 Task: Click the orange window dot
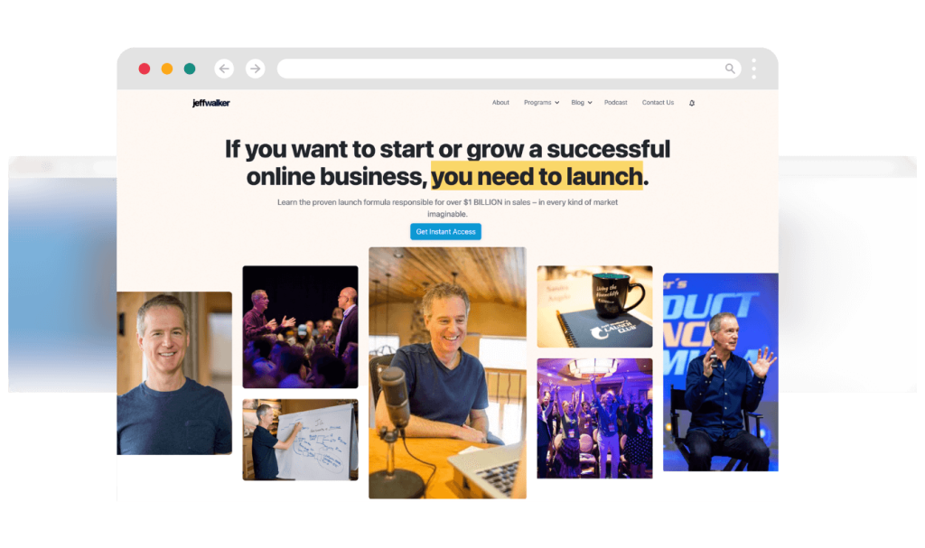[167, 69]
